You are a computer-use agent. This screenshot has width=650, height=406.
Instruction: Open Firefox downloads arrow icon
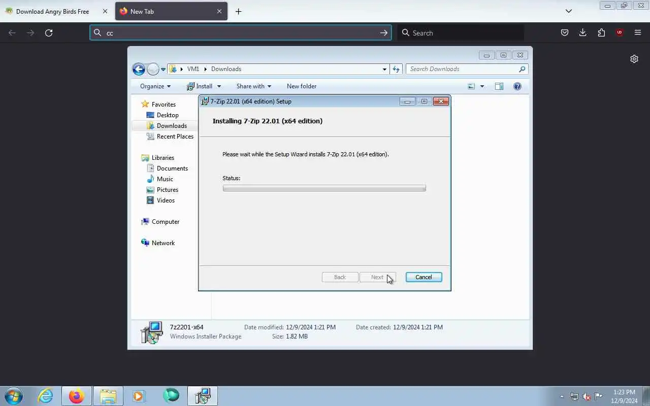click(x=582, y=32)
